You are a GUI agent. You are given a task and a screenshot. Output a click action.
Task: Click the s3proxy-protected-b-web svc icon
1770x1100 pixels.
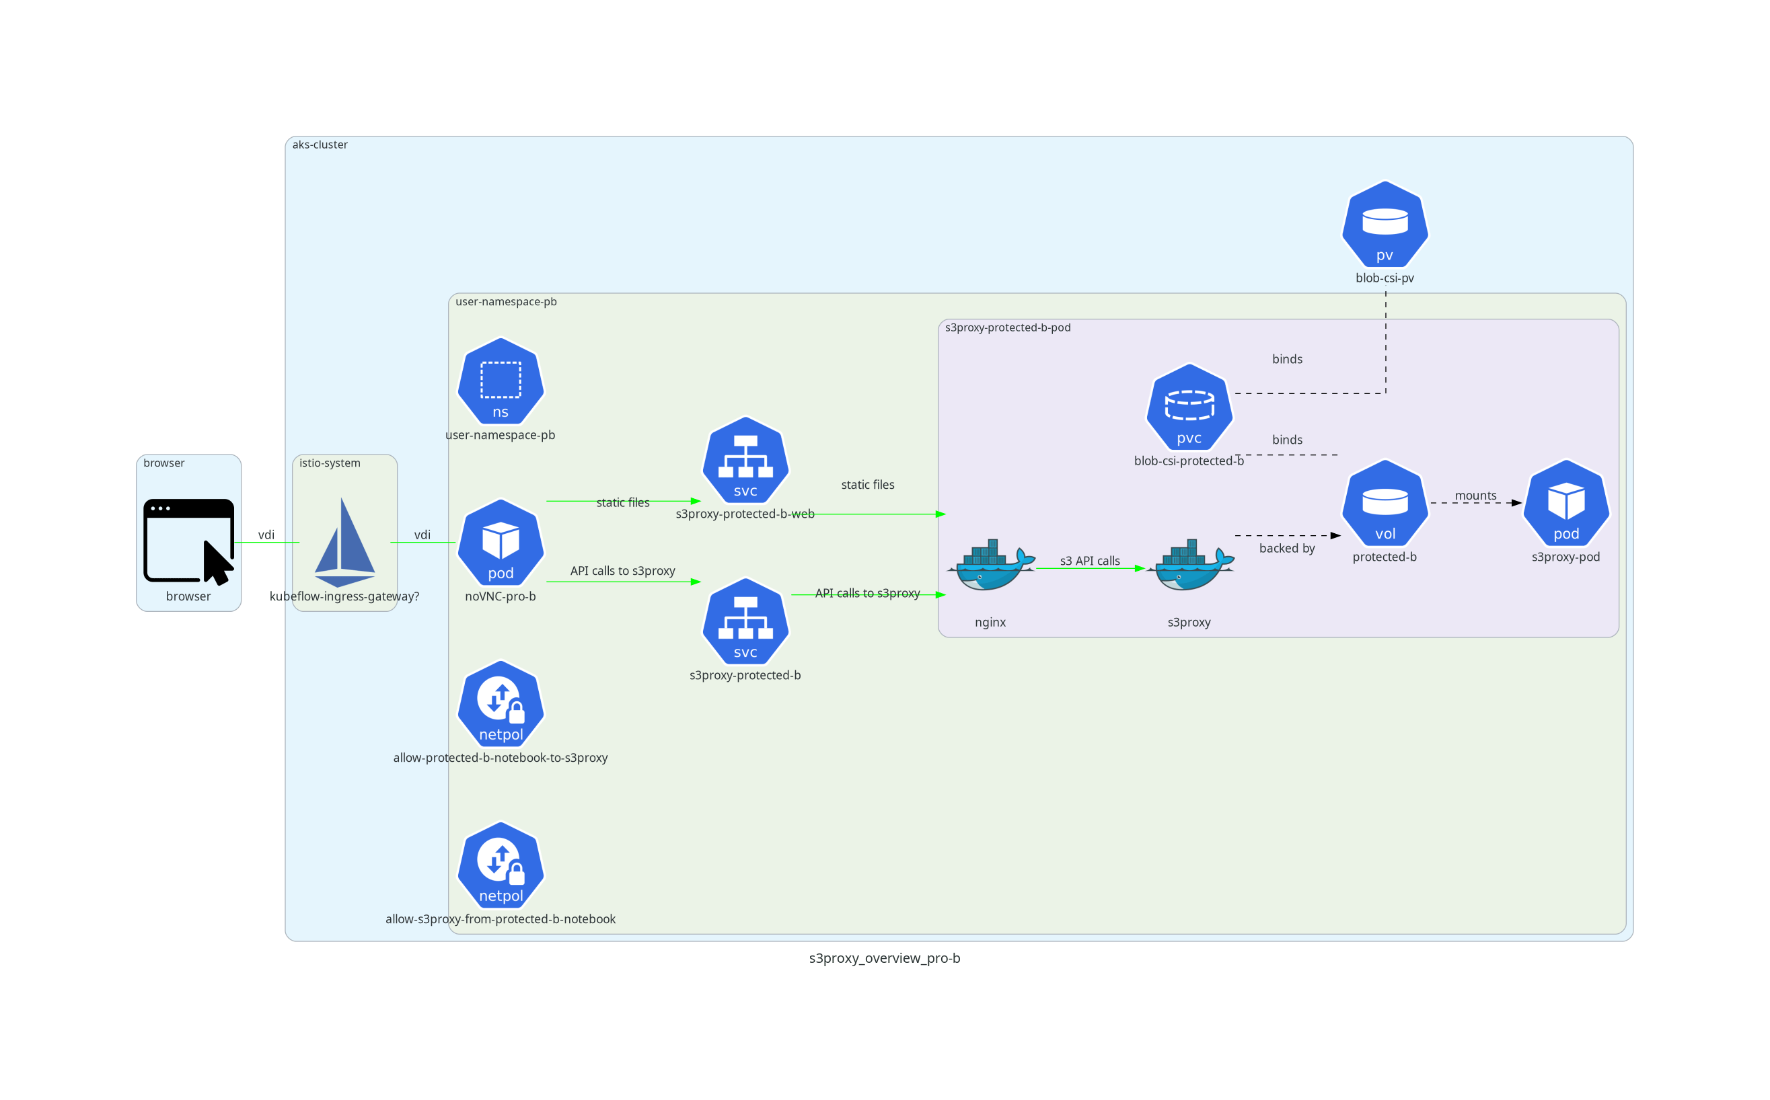[745, 461]
